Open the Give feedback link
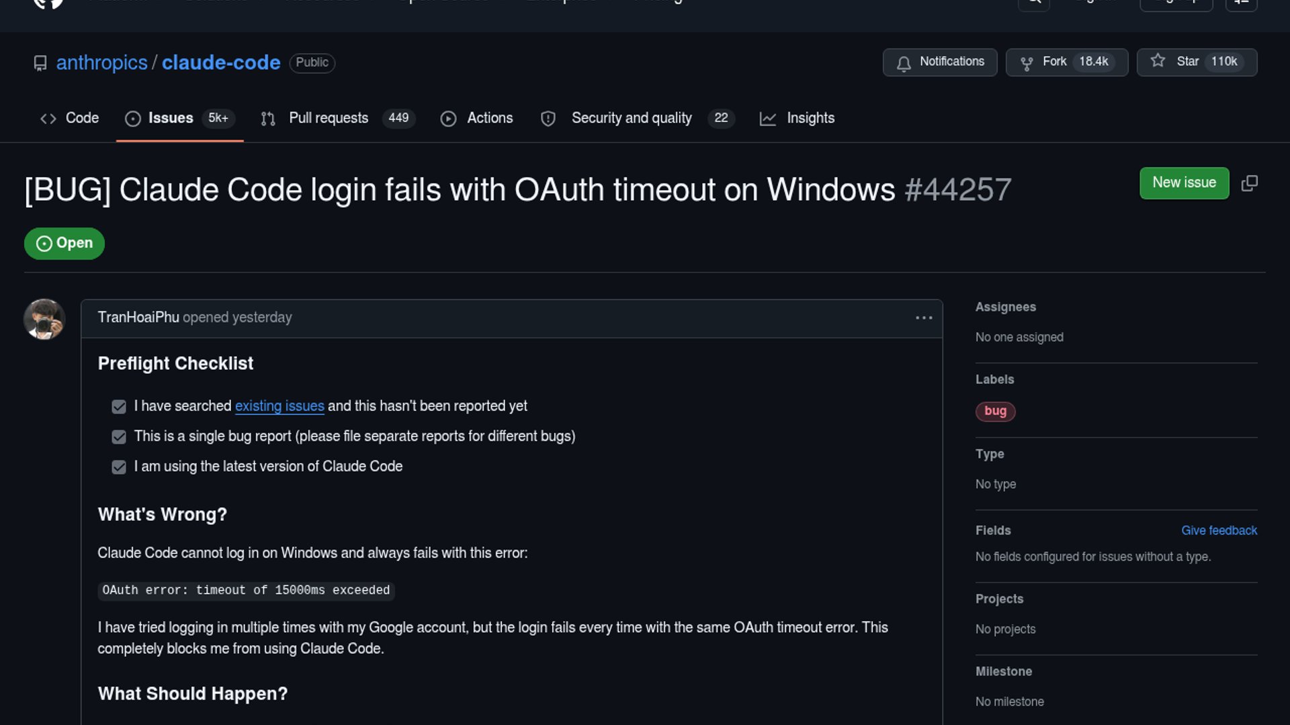The image size is (1290, 725). point(1219,530)
